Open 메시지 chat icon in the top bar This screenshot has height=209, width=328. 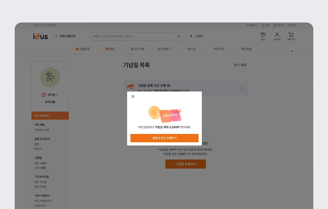[279, 25]
